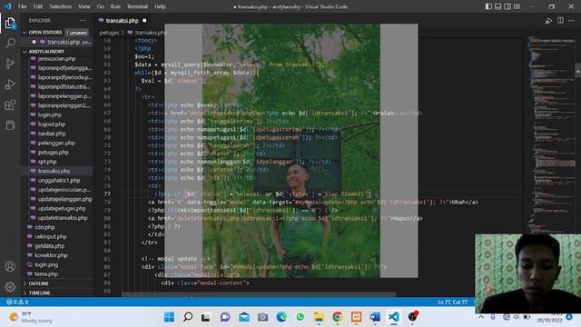Open weather widget Mostly sunny on taskbar

click(32, 317)
